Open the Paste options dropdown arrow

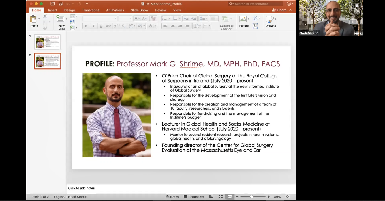[39, 19]
